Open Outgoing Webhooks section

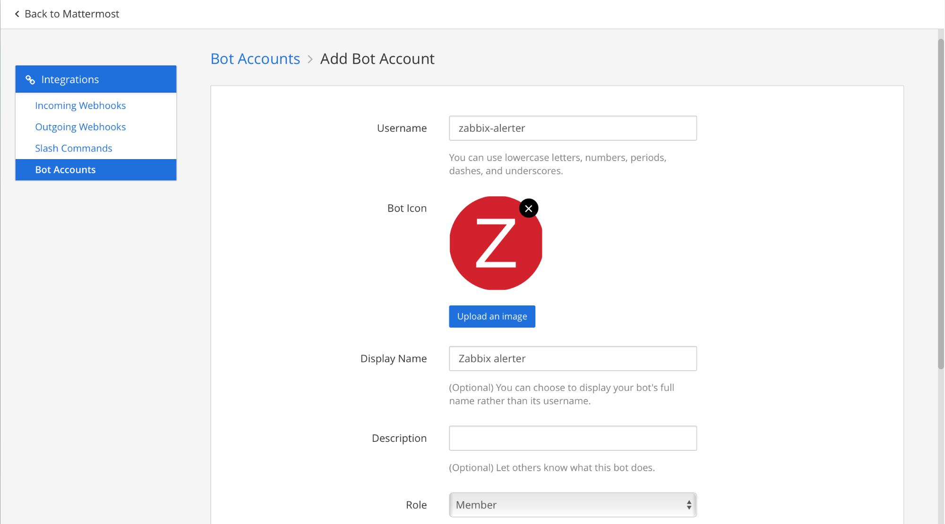pos(80,127)
